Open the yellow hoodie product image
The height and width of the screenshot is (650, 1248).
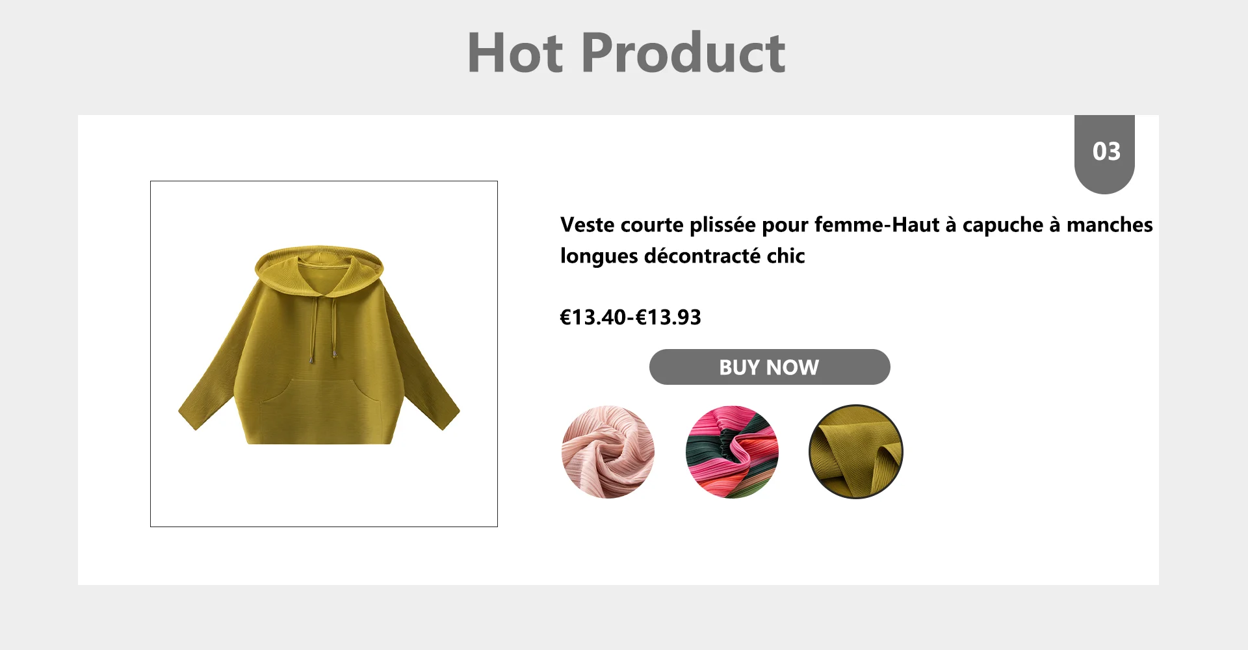tap(324, 354)
